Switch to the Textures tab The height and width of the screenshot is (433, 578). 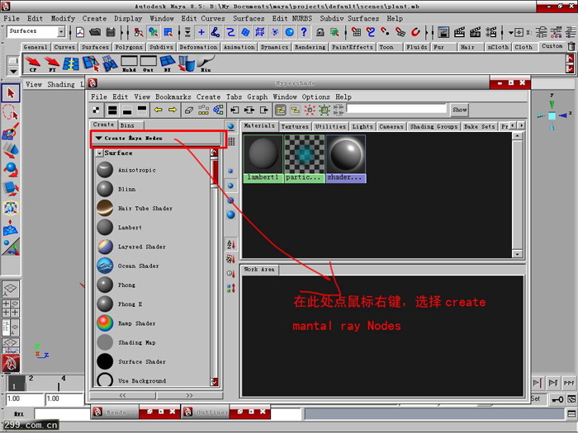[295, 126]
